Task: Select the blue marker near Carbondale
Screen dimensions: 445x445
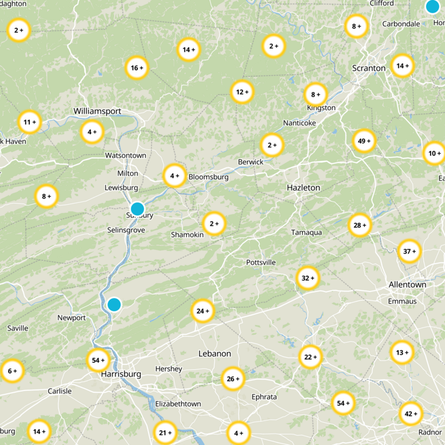Action: pos(432,7)
